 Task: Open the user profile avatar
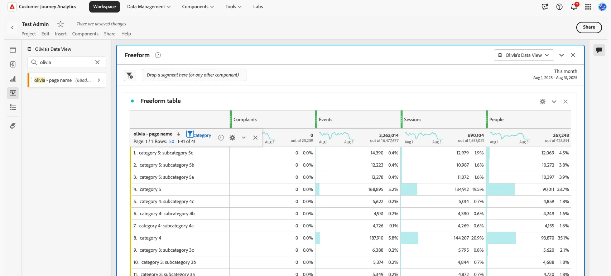coord(602,7)
